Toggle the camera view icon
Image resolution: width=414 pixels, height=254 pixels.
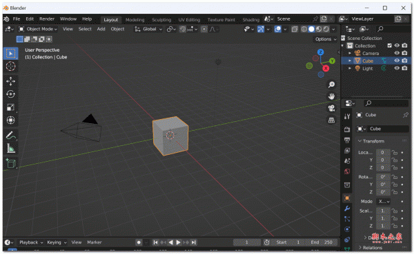(331, 108)
